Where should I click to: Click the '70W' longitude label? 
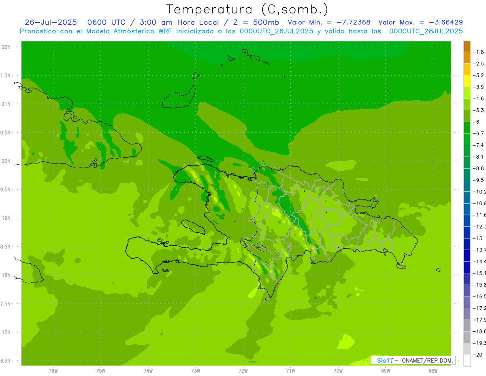coord(338,371)
